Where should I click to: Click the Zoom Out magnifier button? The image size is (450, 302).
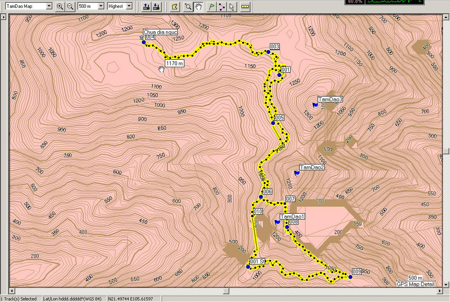click(70, 7)
